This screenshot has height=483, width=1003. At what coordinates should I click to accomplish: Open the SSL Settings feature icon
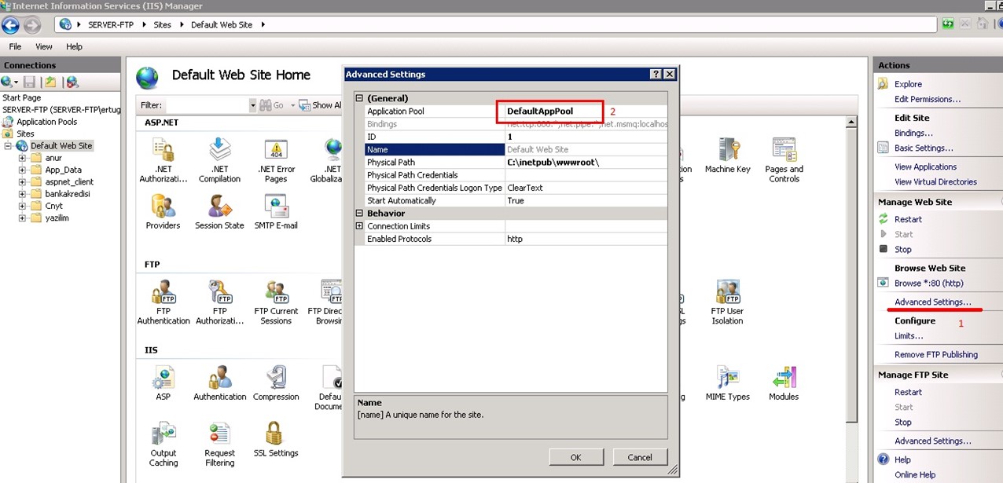point(276,440)
